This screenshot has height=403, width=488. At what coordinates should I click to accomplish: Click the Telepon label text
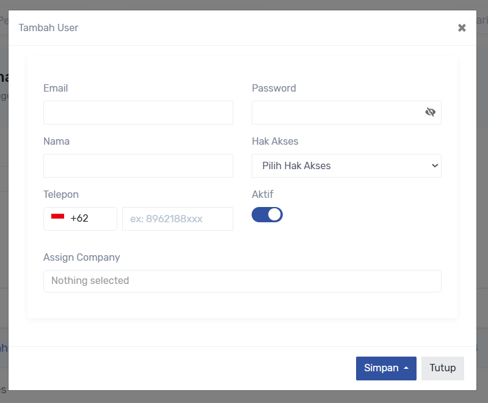coord(61,194)
